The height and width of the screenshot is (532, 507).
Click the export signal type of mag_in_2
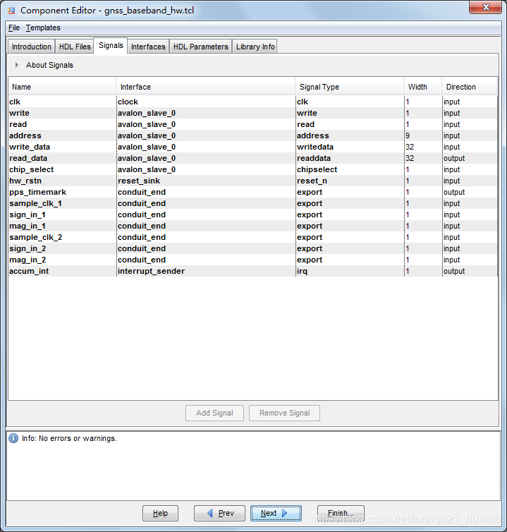tap(350, 260)
